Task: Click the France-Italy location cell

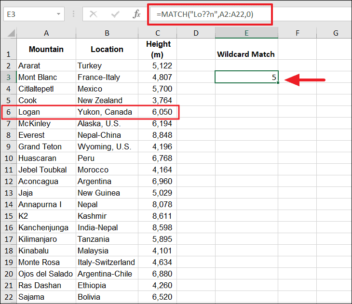Action: (107, 77)
